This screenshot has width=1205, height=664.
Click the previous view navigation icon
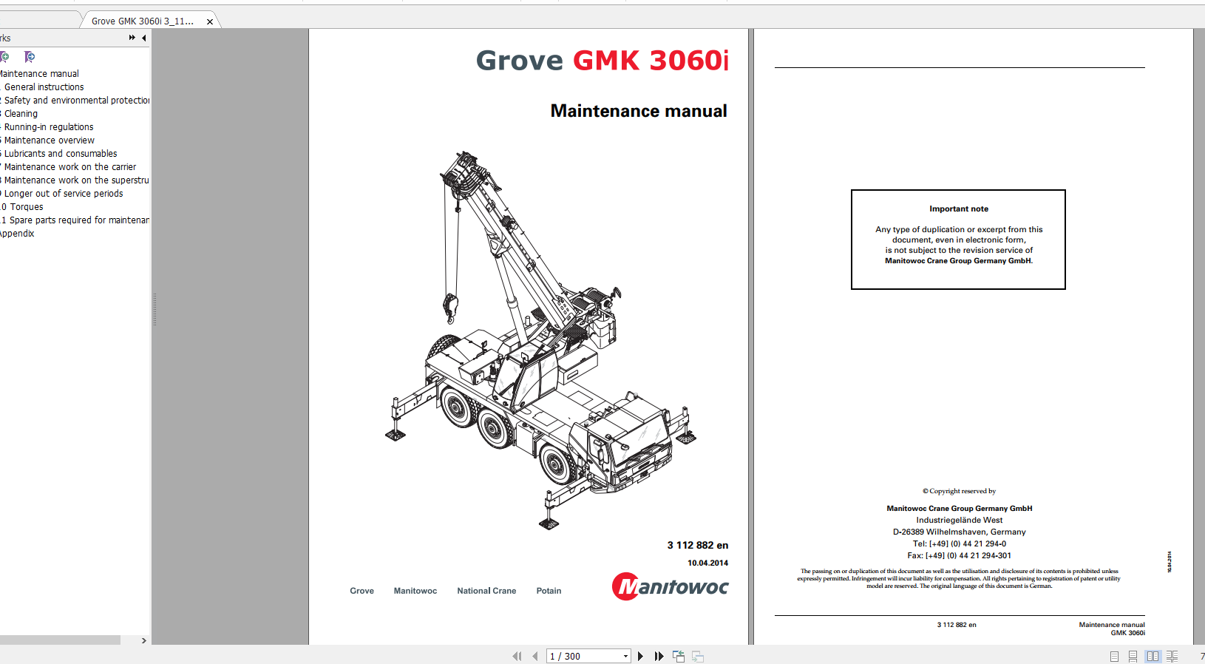(679, 656)
